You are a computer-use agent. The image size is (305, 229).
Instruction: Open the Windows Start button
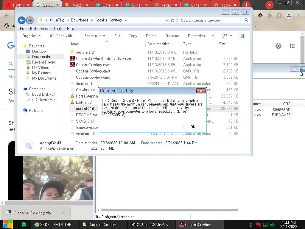8,224
